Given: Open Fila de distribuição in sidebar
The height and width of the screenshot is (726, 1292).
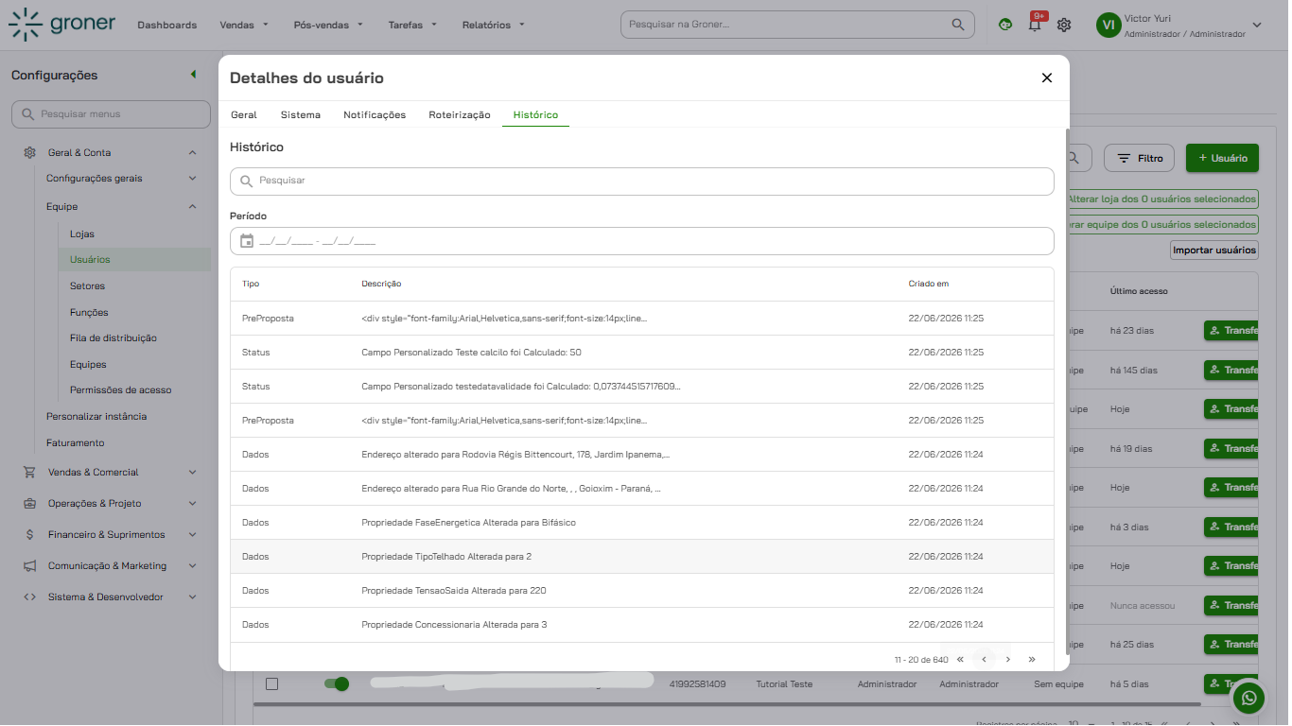Looking at the screenshot, I should pyautogui.click(x=113, y=337).
